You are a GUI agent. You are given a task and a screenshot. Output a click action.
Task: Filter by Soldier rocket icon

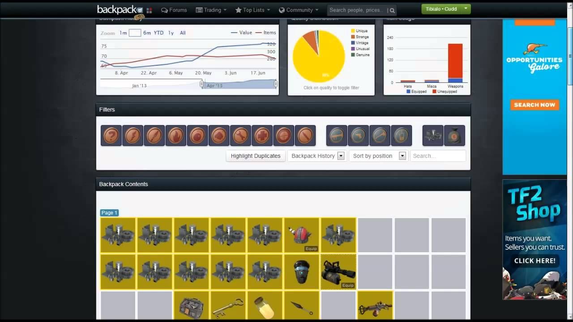[154, 136]
